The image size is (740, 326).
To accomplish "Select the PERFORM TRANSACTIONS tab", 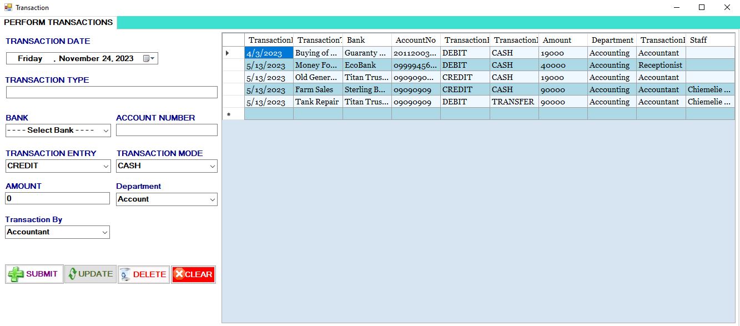I will coord(58,22).
